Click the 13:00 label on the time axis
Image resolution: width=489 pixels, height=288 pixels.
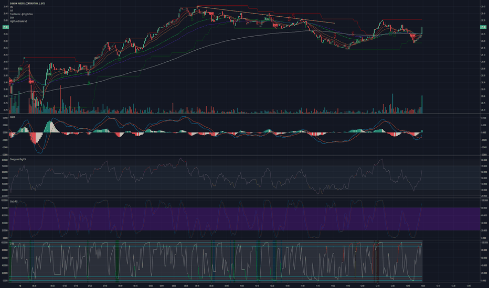pyautogui.click(x=423, y=285)
